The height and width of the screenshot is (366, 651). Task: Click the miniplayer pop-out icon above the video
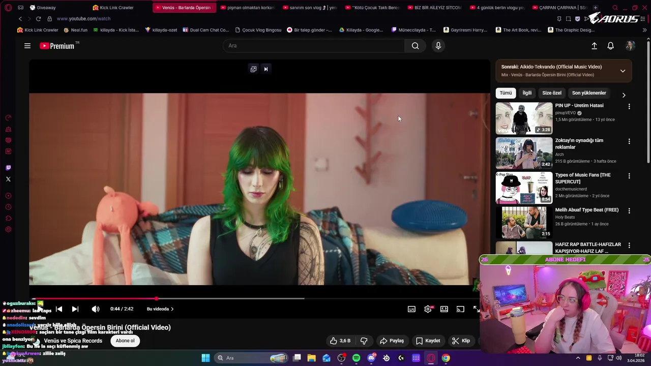click(x=253, y=69)
